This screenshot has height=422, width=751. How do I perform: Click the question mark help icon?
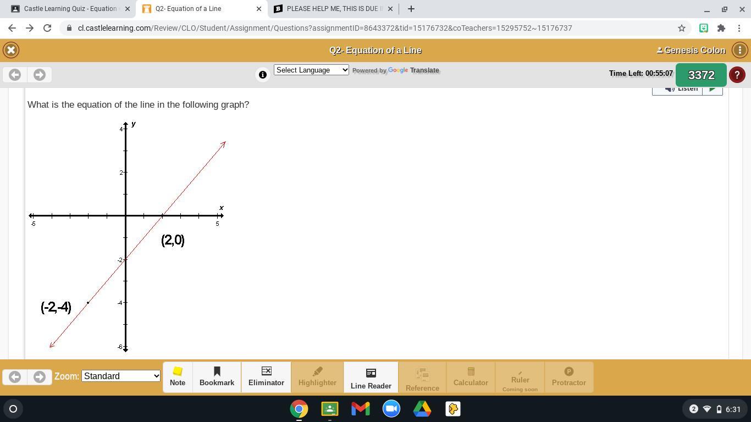(x=737, y=75)
